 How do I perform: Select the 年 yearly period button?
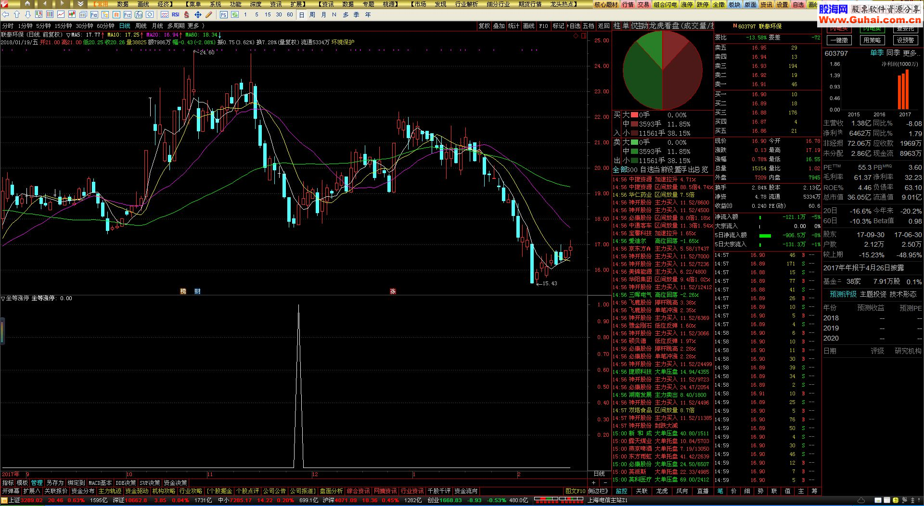click(368, 15)
